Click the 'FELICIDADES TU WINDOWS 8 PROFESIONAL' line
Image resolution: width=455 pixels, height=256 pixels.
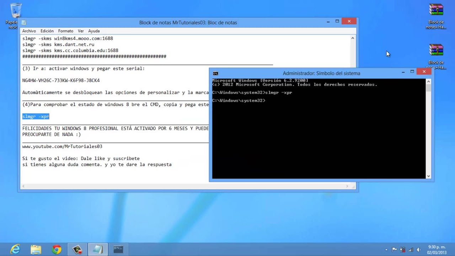click(x=116, y=128)
